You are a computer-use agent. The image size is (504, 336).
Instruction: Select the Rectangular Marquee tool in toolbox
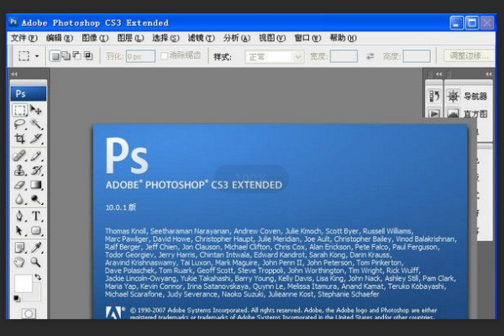(19, 110)
